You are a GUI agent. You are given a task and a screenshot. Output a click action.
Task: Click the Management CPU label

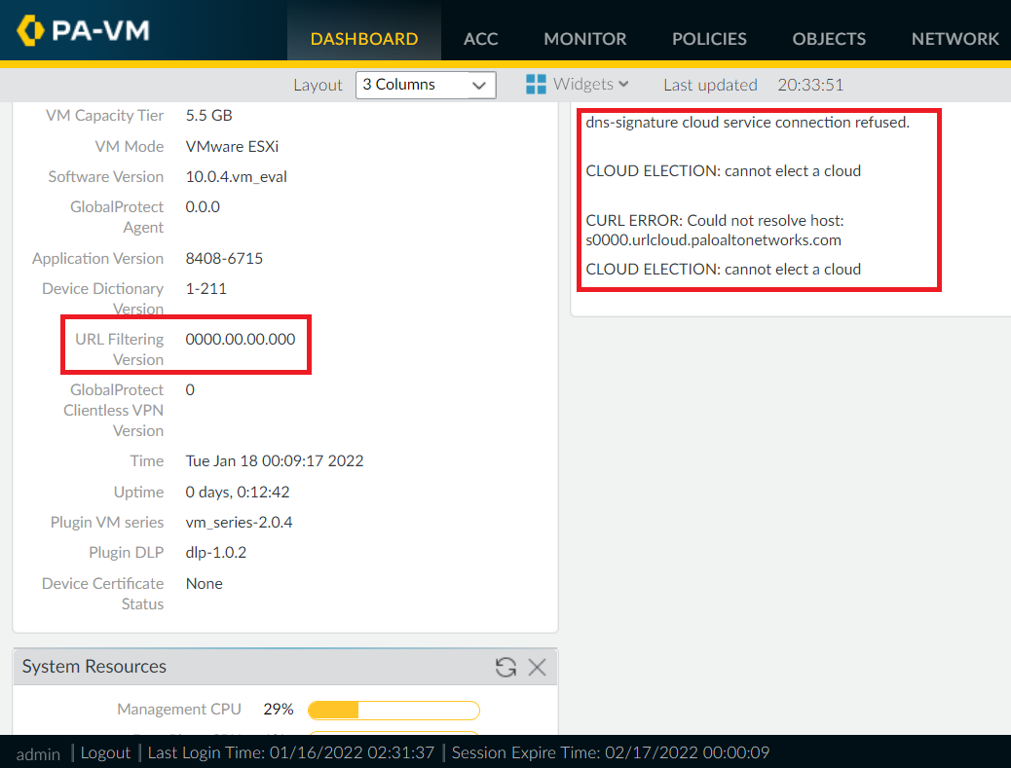click(x=179, y=710)
